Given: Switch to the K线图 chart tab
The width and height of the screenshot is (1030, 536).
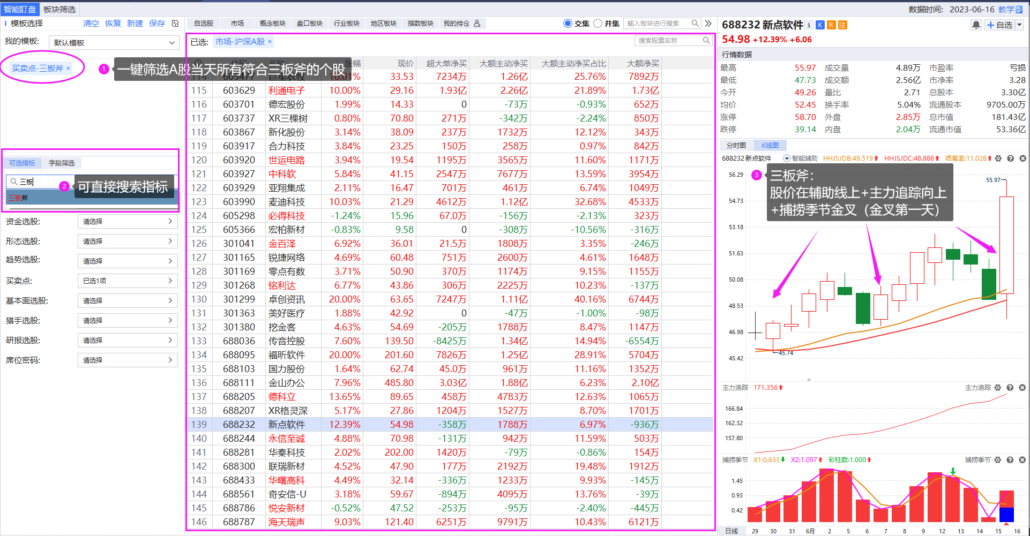Looking at the screenshot, I should [x=770, y=146].
